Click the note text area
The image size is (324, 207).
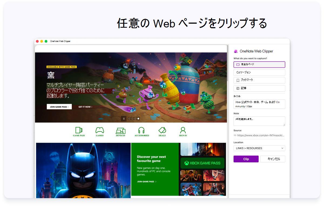pos(259,121)
